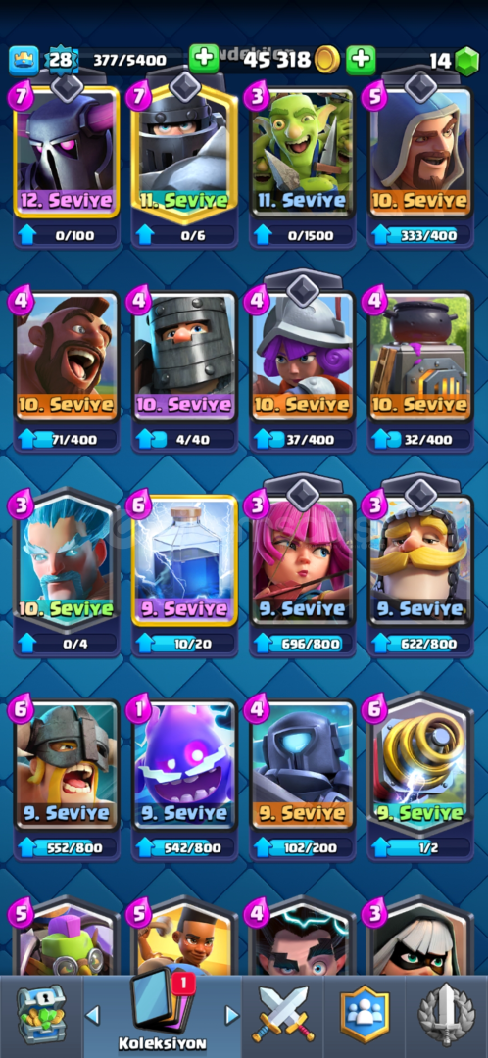Select the Ice Wizard card with 0/4
488x1058 pixels.
(67, 560)
